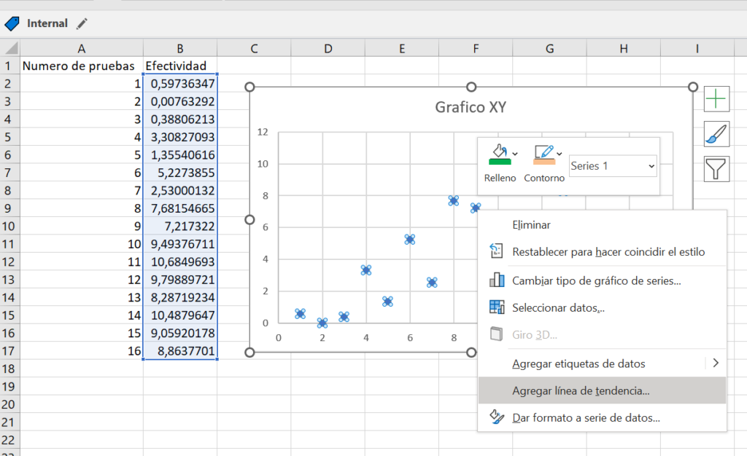This screenshot has width=747, height=456.
Task: Select column E header
Action: 402,49
